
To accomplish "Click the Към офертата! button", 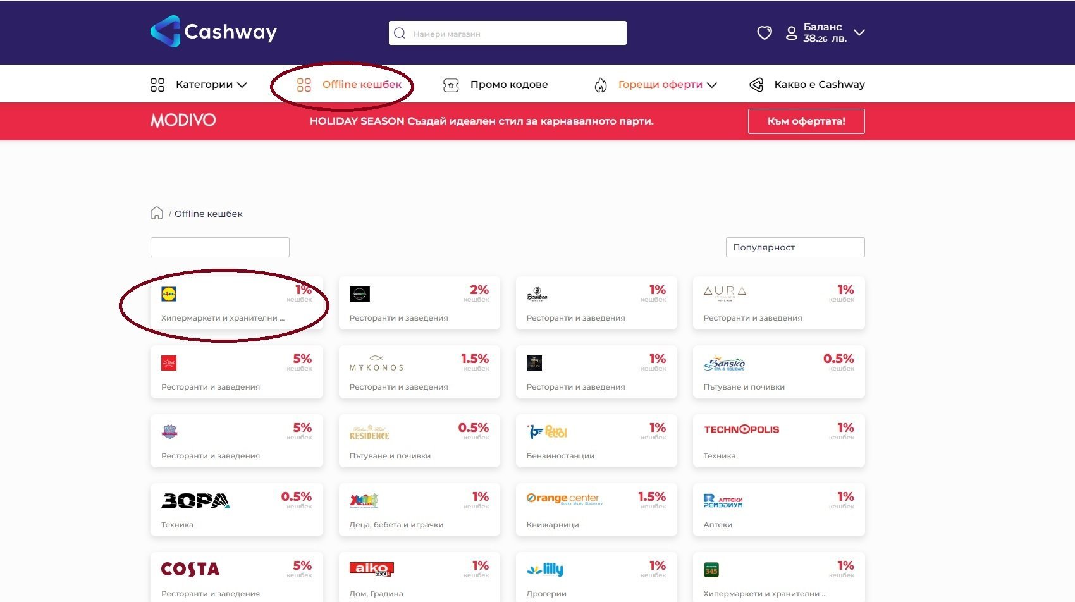I will pyautogui.click(x=806, y=121).
